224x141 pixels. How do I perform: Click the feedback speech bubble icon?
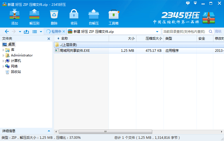(x=188, y=3)
